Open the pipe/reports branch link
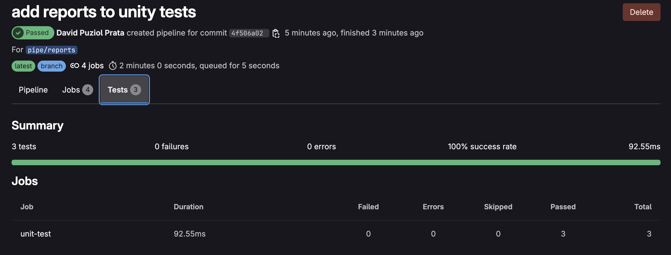 point(52,50)
